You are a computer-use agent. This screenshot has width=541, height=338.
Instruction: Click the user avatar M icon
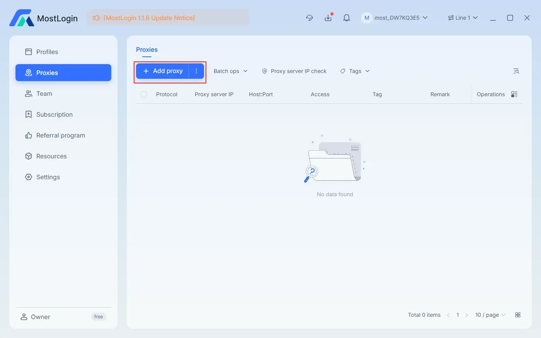coord(366,18)
